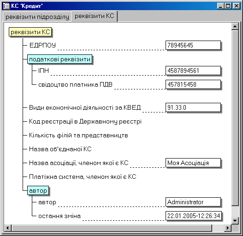Collapse the податкові реквізити group
Screen dimensions: 243x236
(59, 59)
